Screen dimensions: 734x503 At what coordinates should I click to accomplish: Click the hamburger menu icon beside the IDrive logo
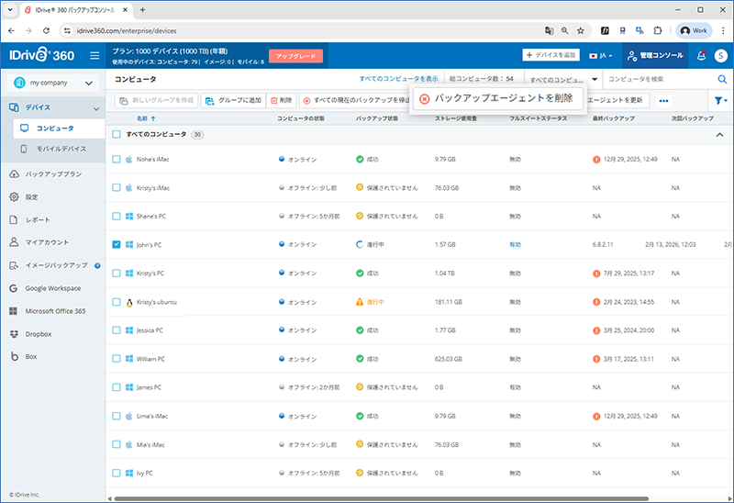pyautogui.click(x=95, y=56)
